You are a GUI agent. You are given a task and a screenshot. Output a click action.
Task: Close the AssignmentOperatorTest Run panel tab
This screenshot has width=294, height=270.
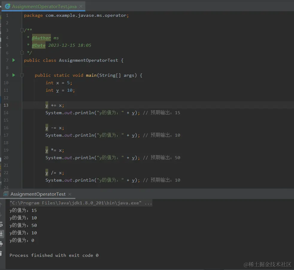click(x=70, y=194)
